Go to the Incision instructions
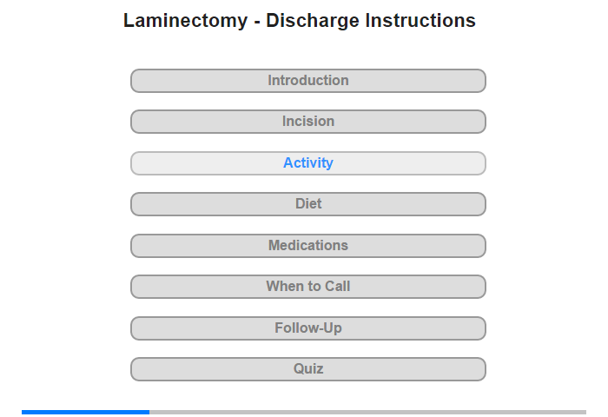 point(307,122)
